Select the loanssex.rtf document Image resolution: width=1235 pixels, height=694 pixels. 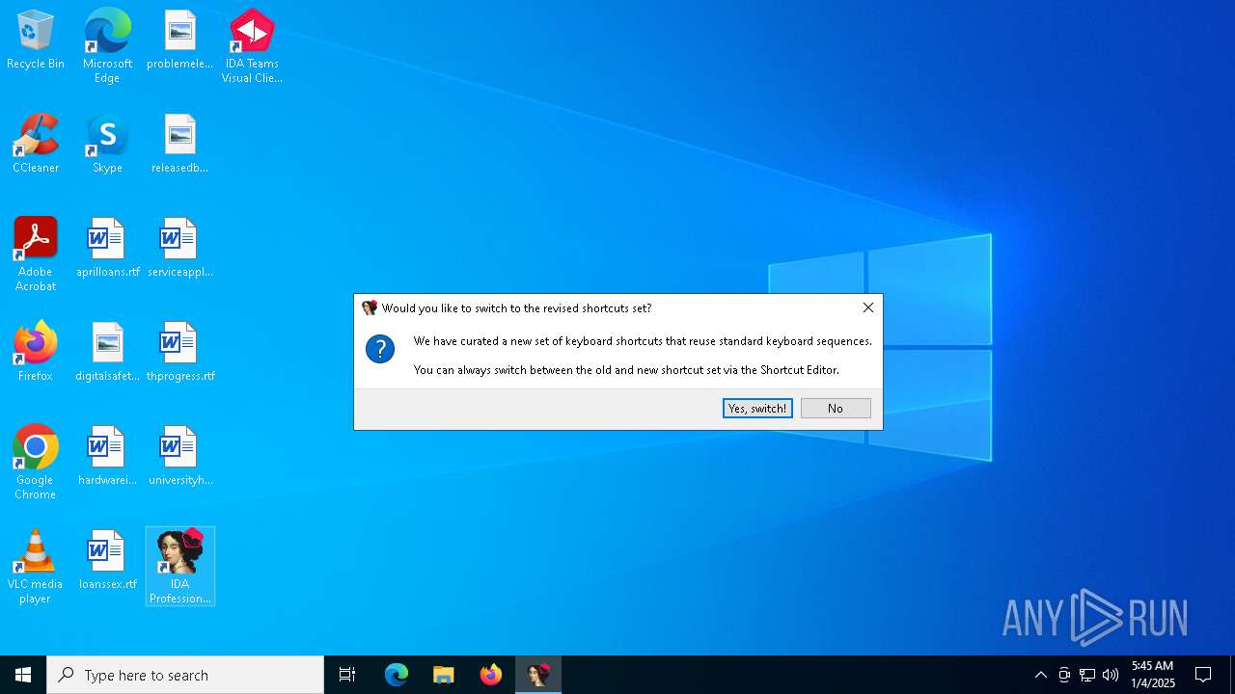click(107, 561)
